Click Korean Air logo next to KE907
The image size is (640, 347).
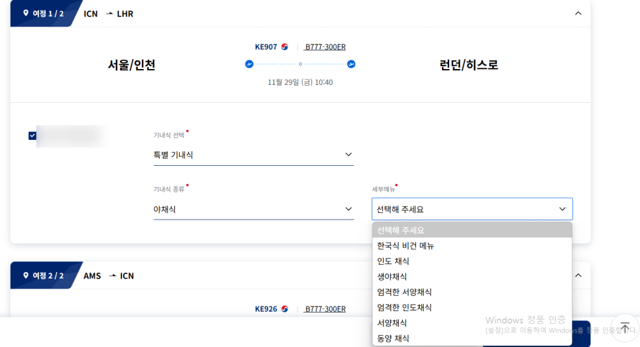285,47
